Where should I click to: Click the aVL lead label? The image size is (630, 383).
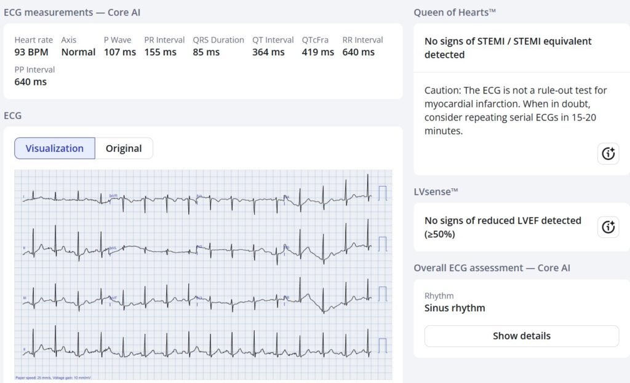[x=113, y=247]
